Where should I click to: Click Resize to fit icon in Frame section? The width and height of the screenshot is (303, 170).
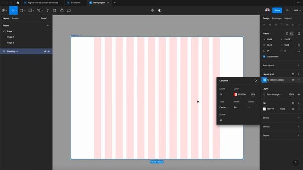299,34
